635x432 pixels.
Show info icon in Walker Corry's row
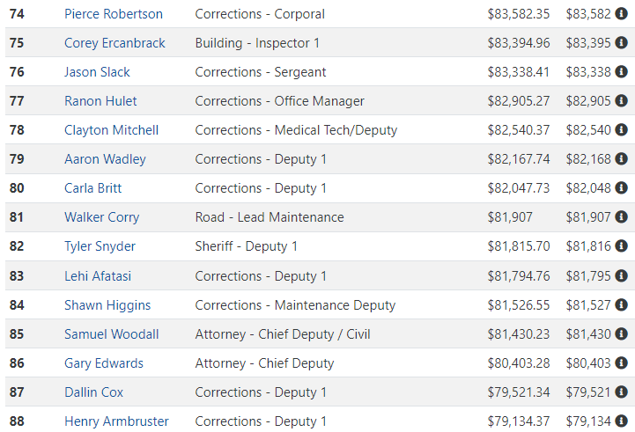coord(621,216)
